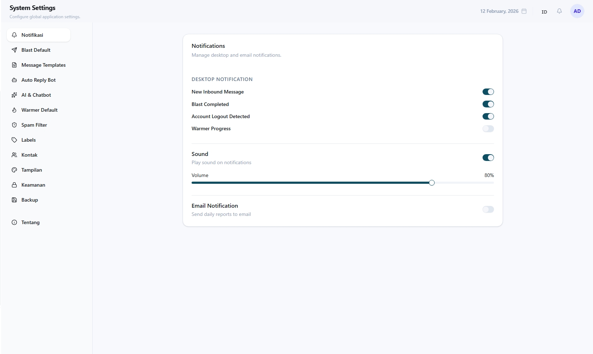Enable the Warmer Progress notification toggle

pyautogui.click(x=488, y=128)
